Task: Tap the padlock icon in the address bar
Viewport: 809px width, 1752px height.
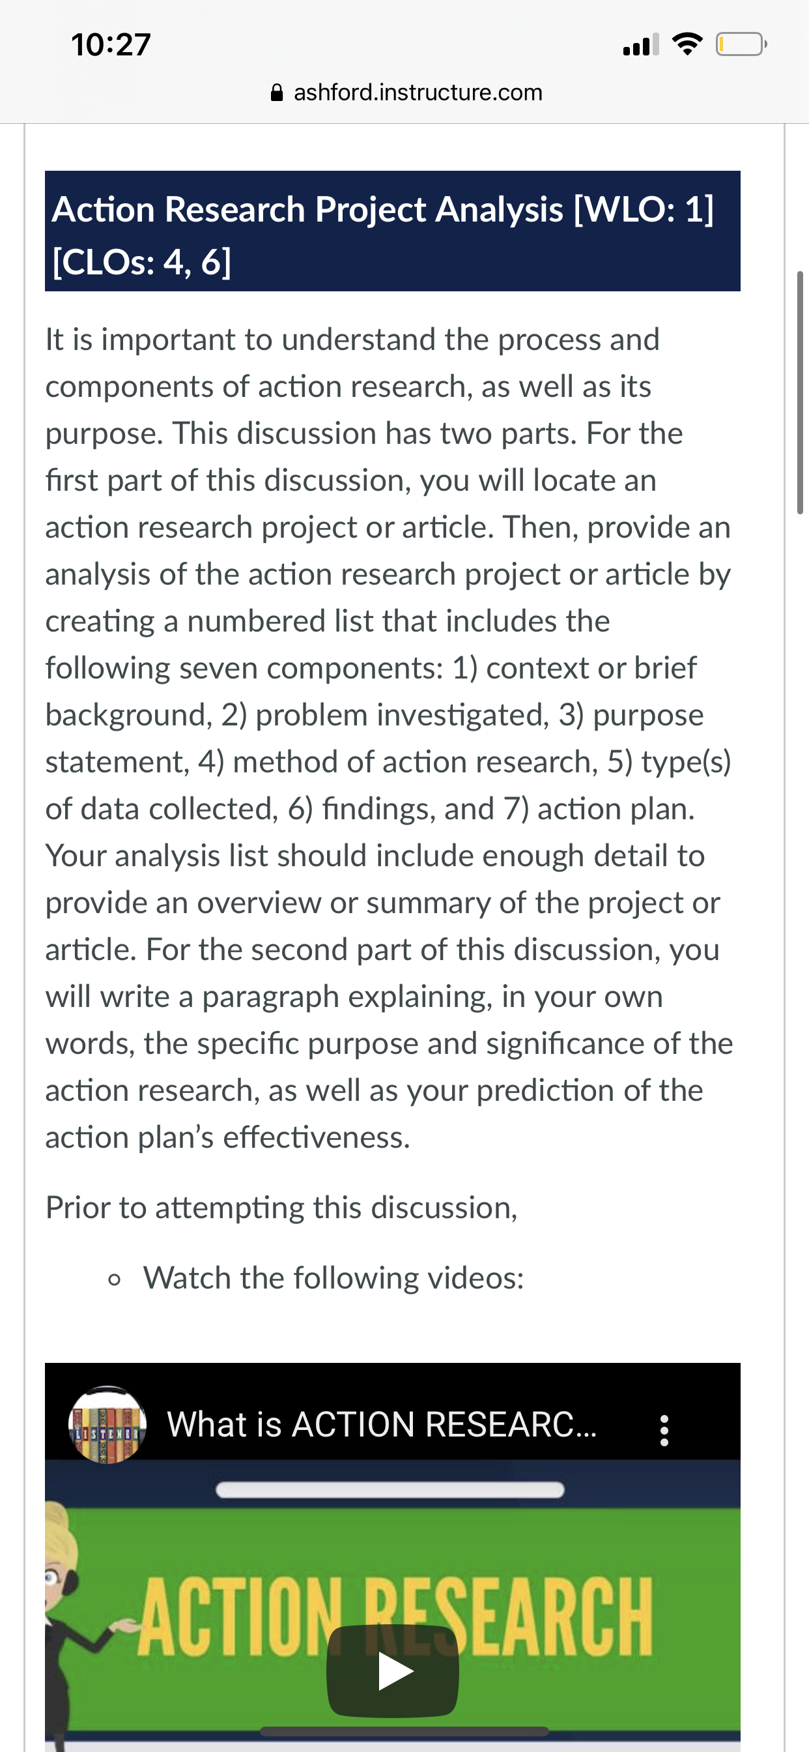Action: (277, 93)
